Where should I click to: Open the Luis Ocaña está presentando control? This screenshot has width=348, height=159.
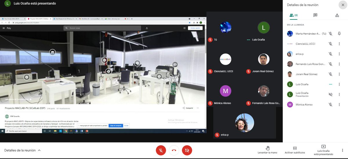tap(323, 150)
